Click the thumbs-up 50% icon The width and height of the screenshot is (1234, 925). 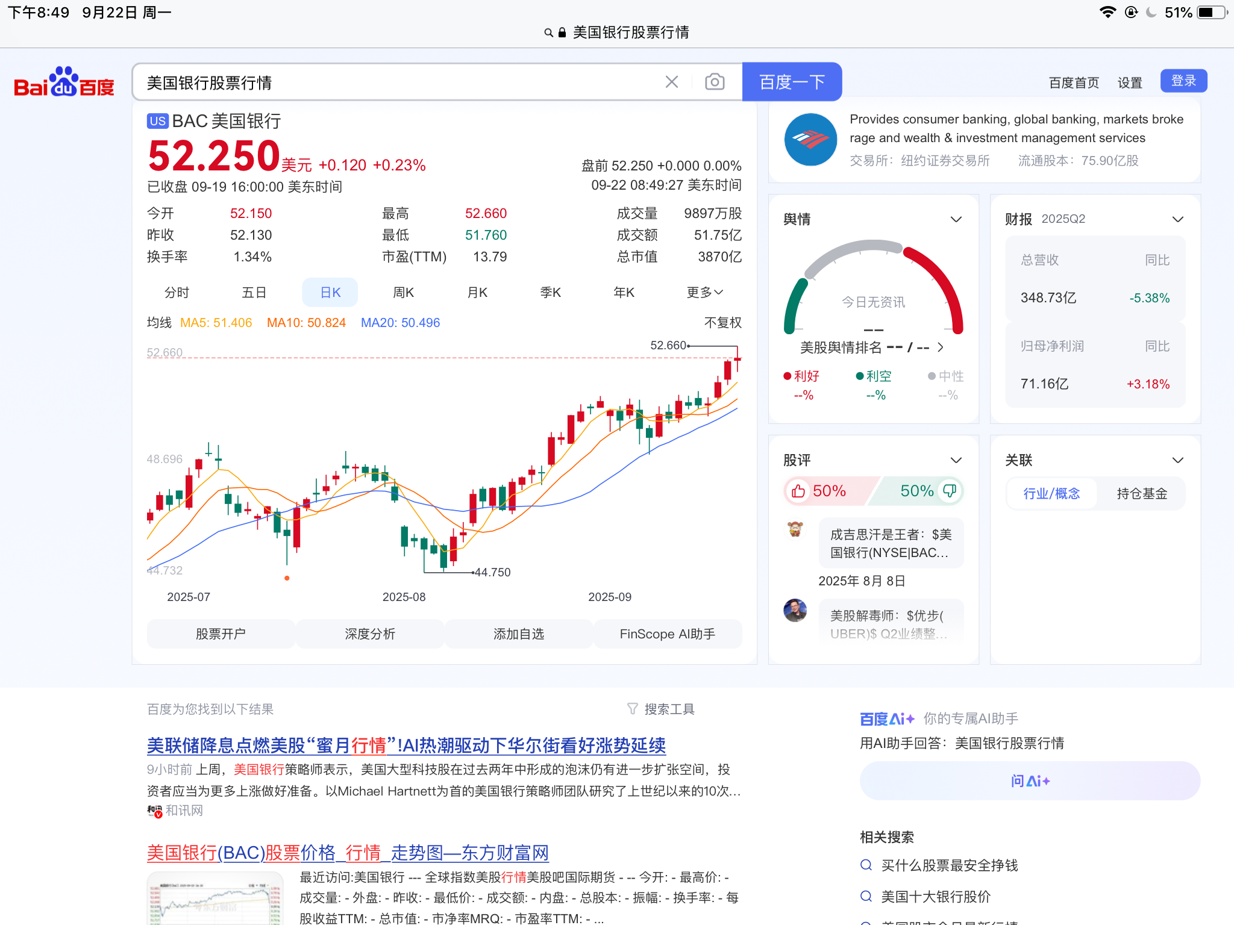(798, 491)
